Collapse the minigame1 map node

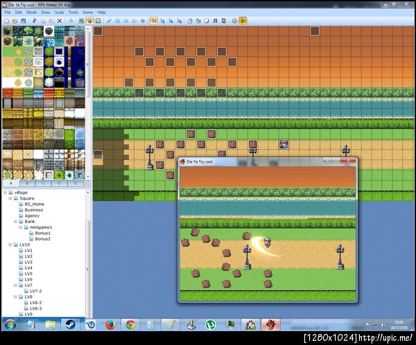coord(20,227)
